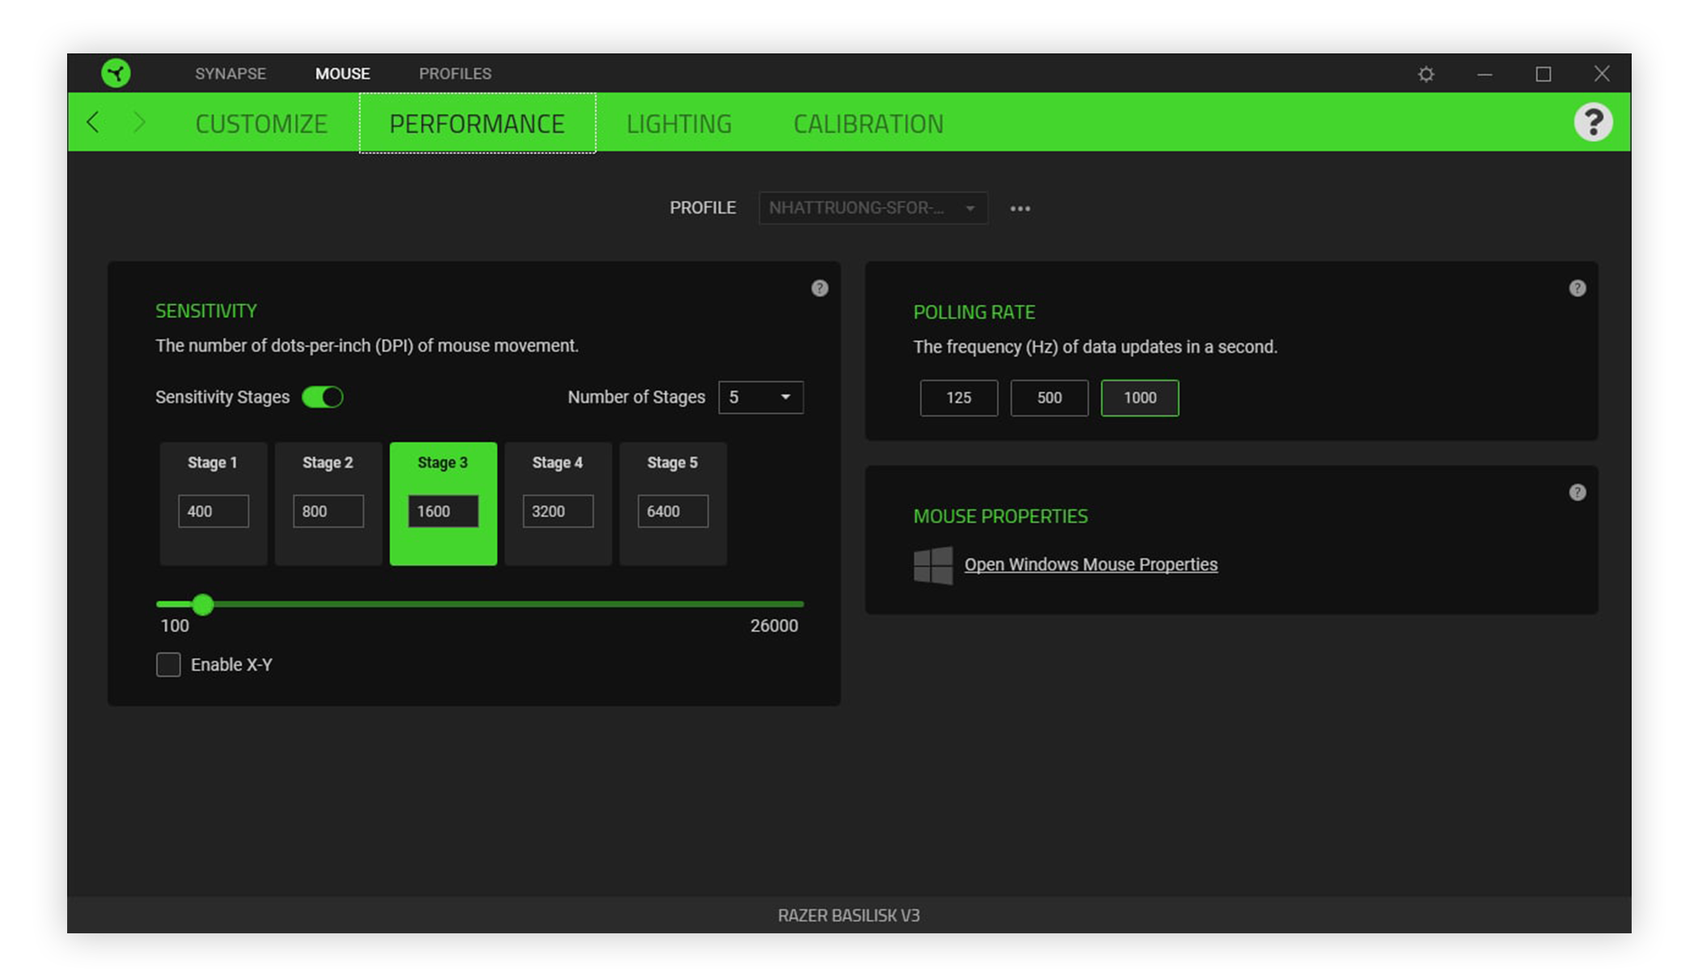1698x977 pixels.
Task: Click the DPI slider handle
Action: point(203,604)
